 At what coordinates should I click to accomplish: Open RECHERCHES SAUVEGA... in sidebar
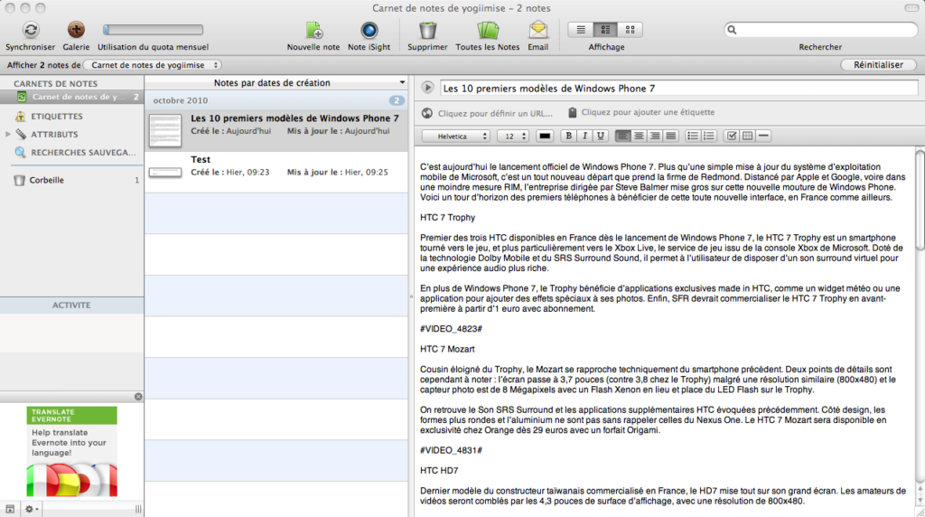click(83, 152)
